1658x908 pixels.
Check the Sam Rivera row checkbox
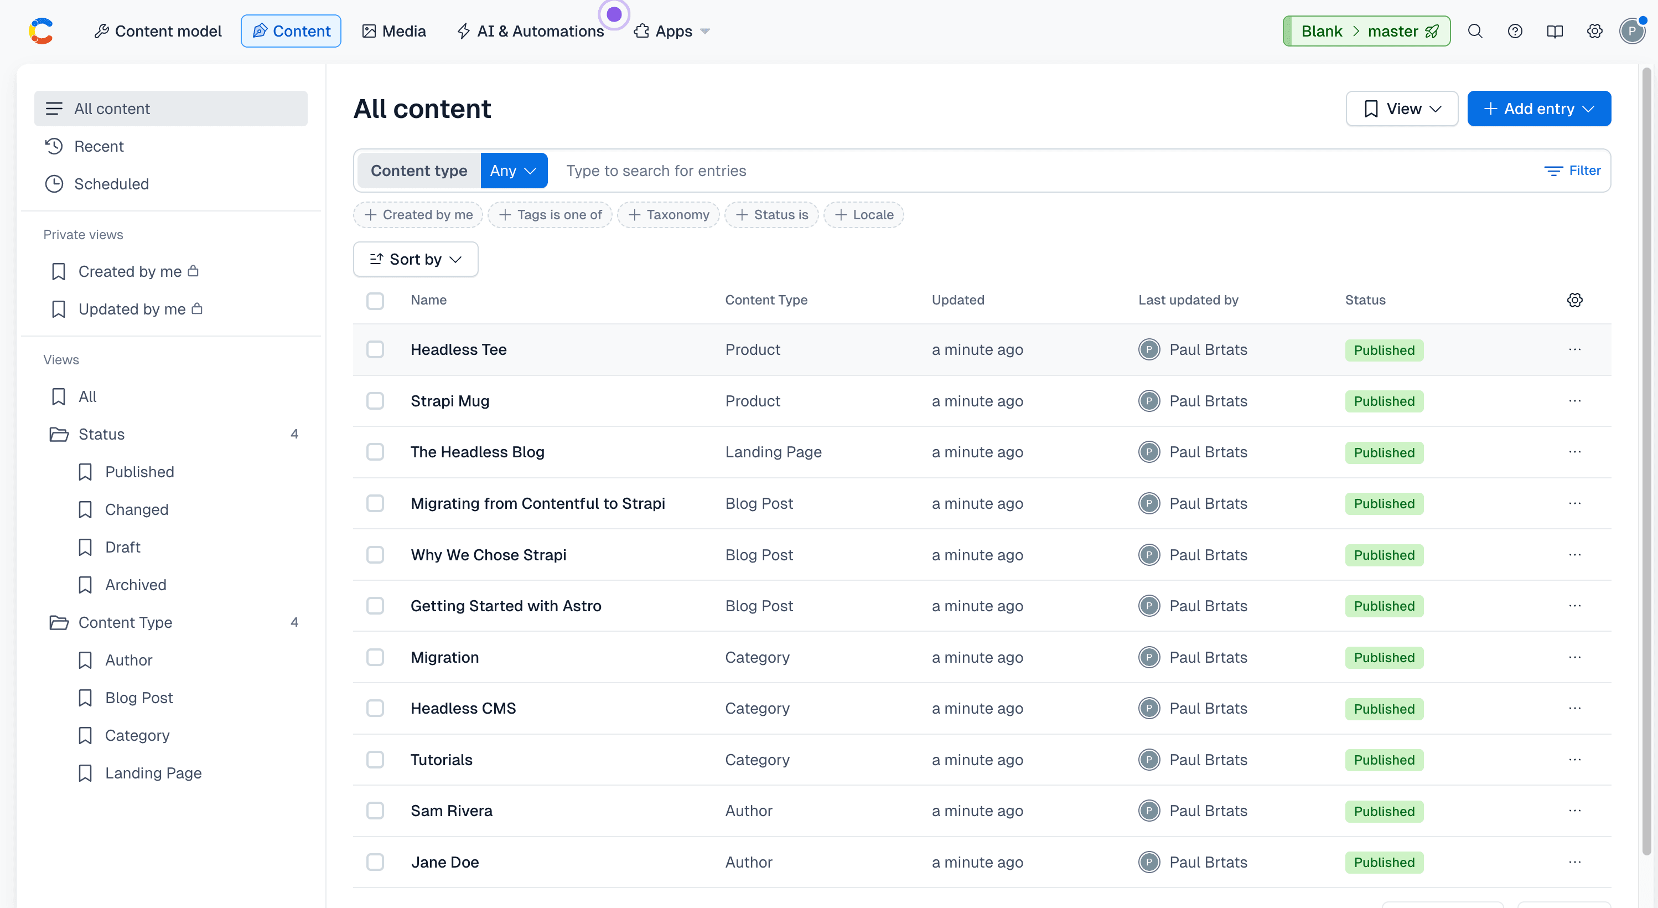point(375,811)
